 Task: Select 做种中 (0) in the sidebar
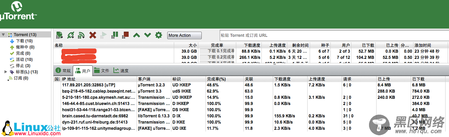[x=25, y=47]
